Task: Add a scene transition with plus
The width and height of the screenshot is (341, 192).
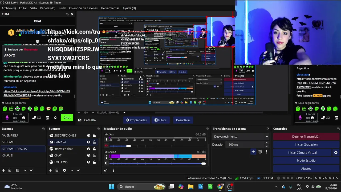Action: [x=253, y=151]
